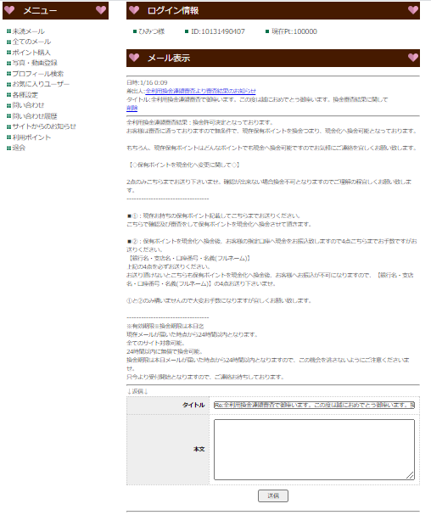431x515 pixels.
Task: Click 退会 in the menu
Action: (x=19, y=148)
